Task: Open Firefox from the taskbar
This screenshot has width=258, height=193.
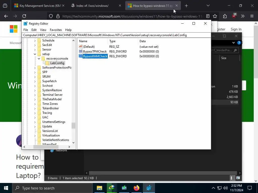Action: [136, 188]
